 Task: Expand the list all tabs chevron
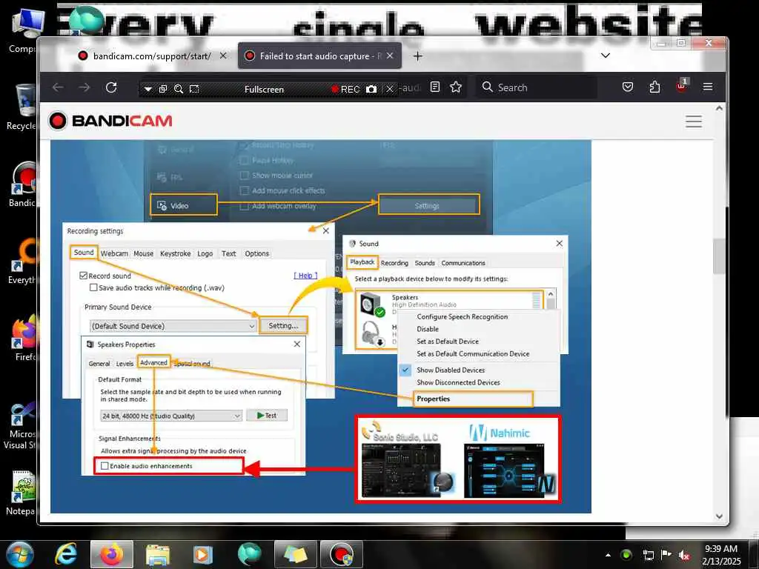coord(605,56)
